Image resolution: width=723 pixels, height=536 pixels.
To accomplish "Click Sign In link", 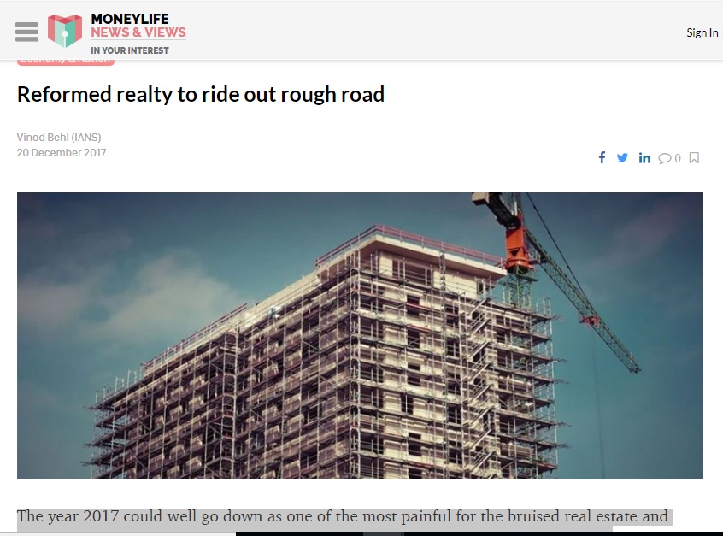I will click(x=702, y=32).
